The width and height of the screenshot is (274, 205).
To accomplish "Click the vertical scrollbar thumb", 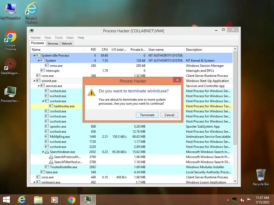I will (x=235, y=98).
